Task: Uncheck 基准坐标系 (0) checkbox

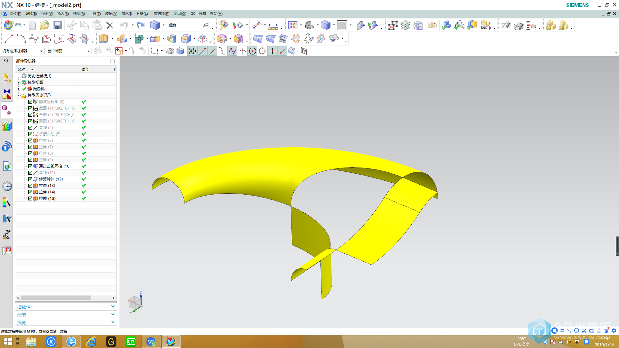Action: [x=30, y=102]
